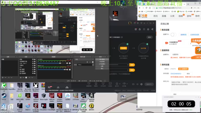Collapse the timer widget chevron

click(196, 97)
